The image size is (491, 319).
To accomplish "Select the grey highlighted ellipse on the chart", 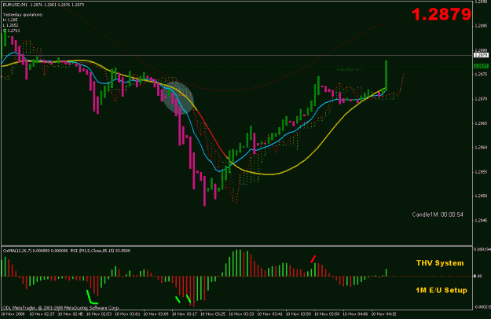I will click(x=178, y=97).
